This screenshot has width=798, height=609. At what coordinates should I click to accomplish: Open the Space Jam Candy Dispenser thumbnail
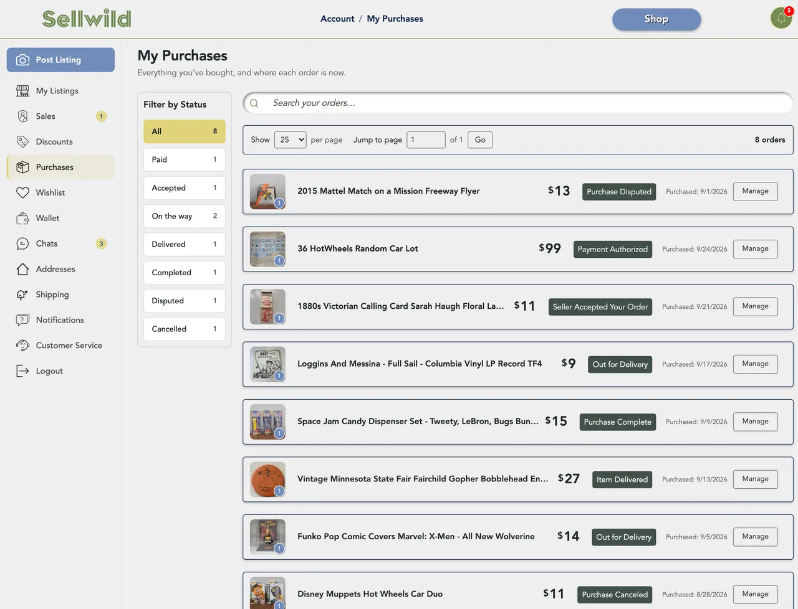click(x=267, y=422)
